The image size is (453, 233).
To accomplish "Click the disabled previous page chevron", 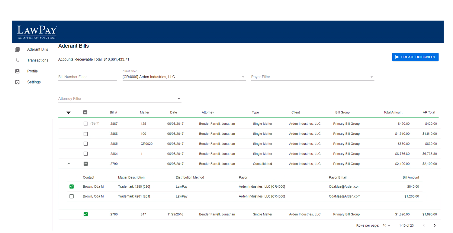I will (424, 225).
